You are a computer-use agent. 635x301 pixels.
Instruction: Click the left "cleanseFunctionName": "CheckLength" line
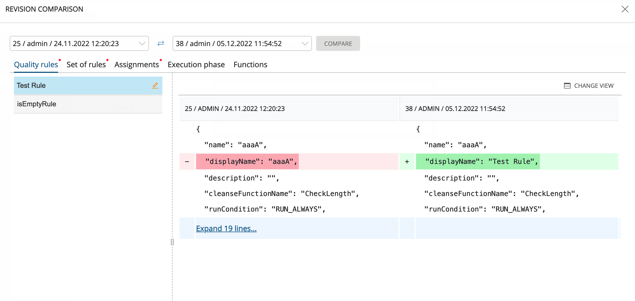pyautogui.click(x=282, y=194)
